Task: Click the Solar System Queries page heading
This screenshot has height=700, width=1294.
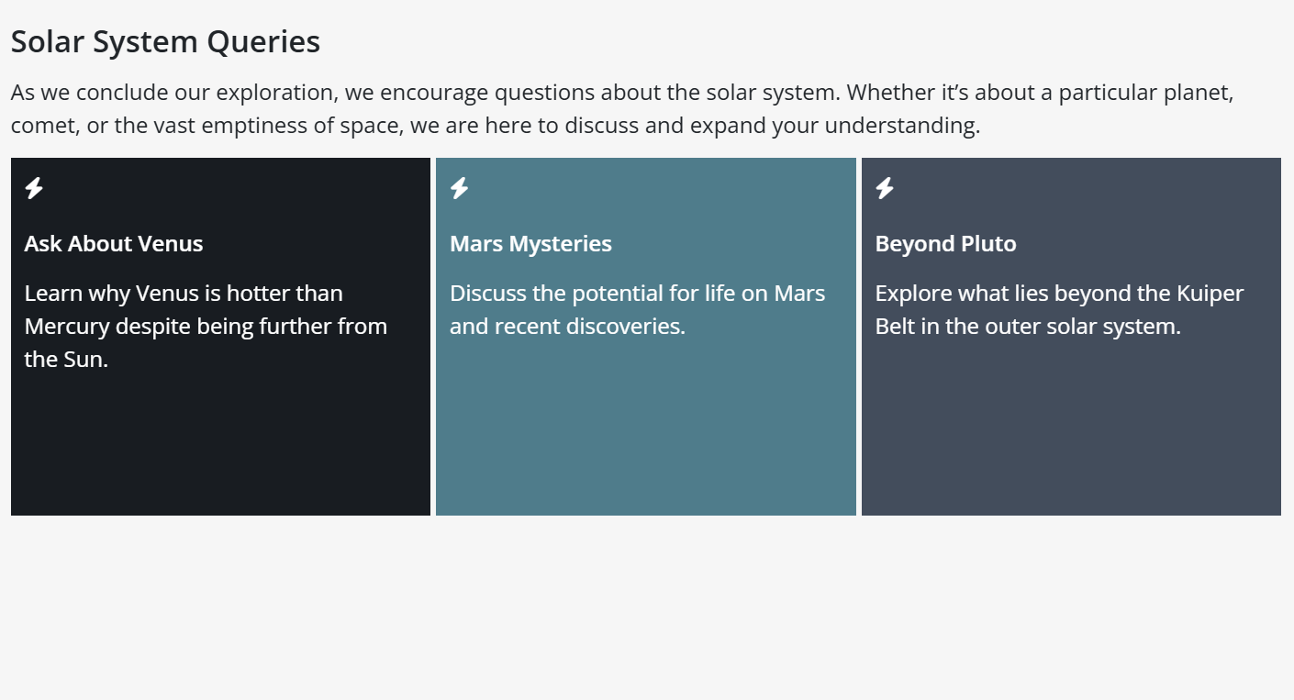Action: pyautogui.click(x=165, y=40)
